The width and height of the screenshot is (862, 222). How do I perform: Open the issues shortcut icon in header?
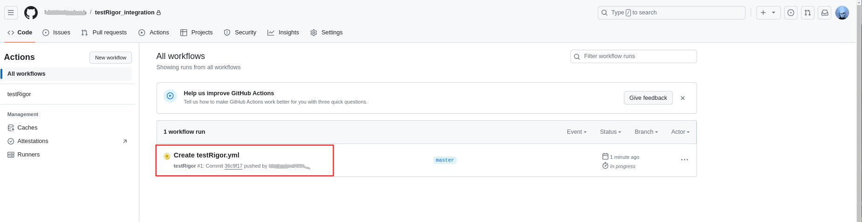(x=791, y=13)
